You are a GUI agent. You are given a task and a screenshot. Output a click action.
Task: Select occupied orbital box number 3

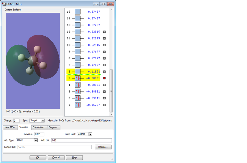pyautogui.click(x=78, y=91)
